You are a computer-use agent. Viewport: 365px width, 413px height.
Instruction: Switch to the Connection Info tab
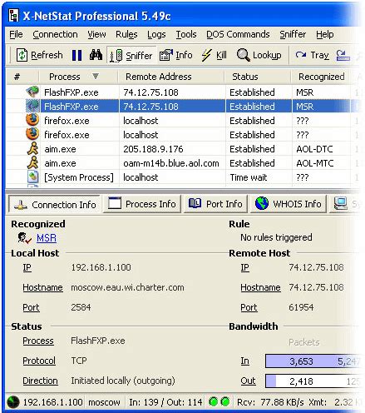[55, 205]
